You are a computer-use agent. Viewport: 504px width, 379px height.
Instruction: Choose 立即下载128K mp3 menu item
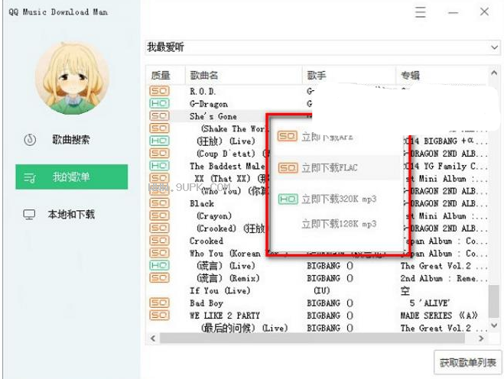(339, 224)
